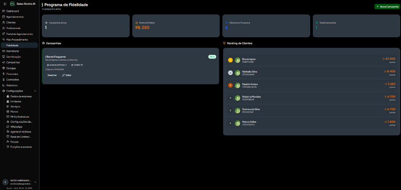Select Nathalie Silva ranking row
This screenshot has width=401, height=190.
[x=311, y=73]
